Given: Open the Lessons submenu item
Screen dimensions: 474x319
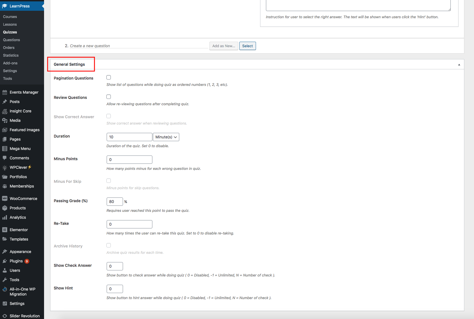Looking at the screenshot, I should tap(10, 24).
